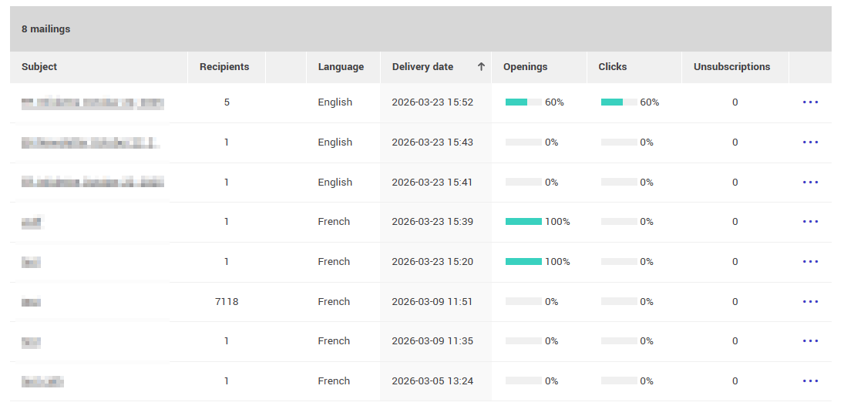Open more options for the 2026-03-05 mailing
The width and height of the screenshot is (844, 409).
point(810,381)
